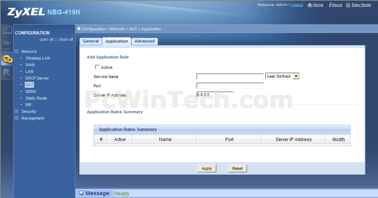Open RIP in the tree
Image resolution: width=378 pixels, height=198 pixels.
tap(28, 105)
